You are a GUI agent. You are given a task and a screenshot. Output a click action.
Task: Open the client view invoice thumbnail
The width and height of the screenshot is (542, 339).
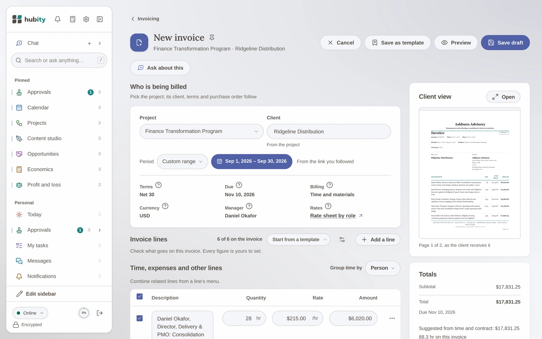coord(470,173)
